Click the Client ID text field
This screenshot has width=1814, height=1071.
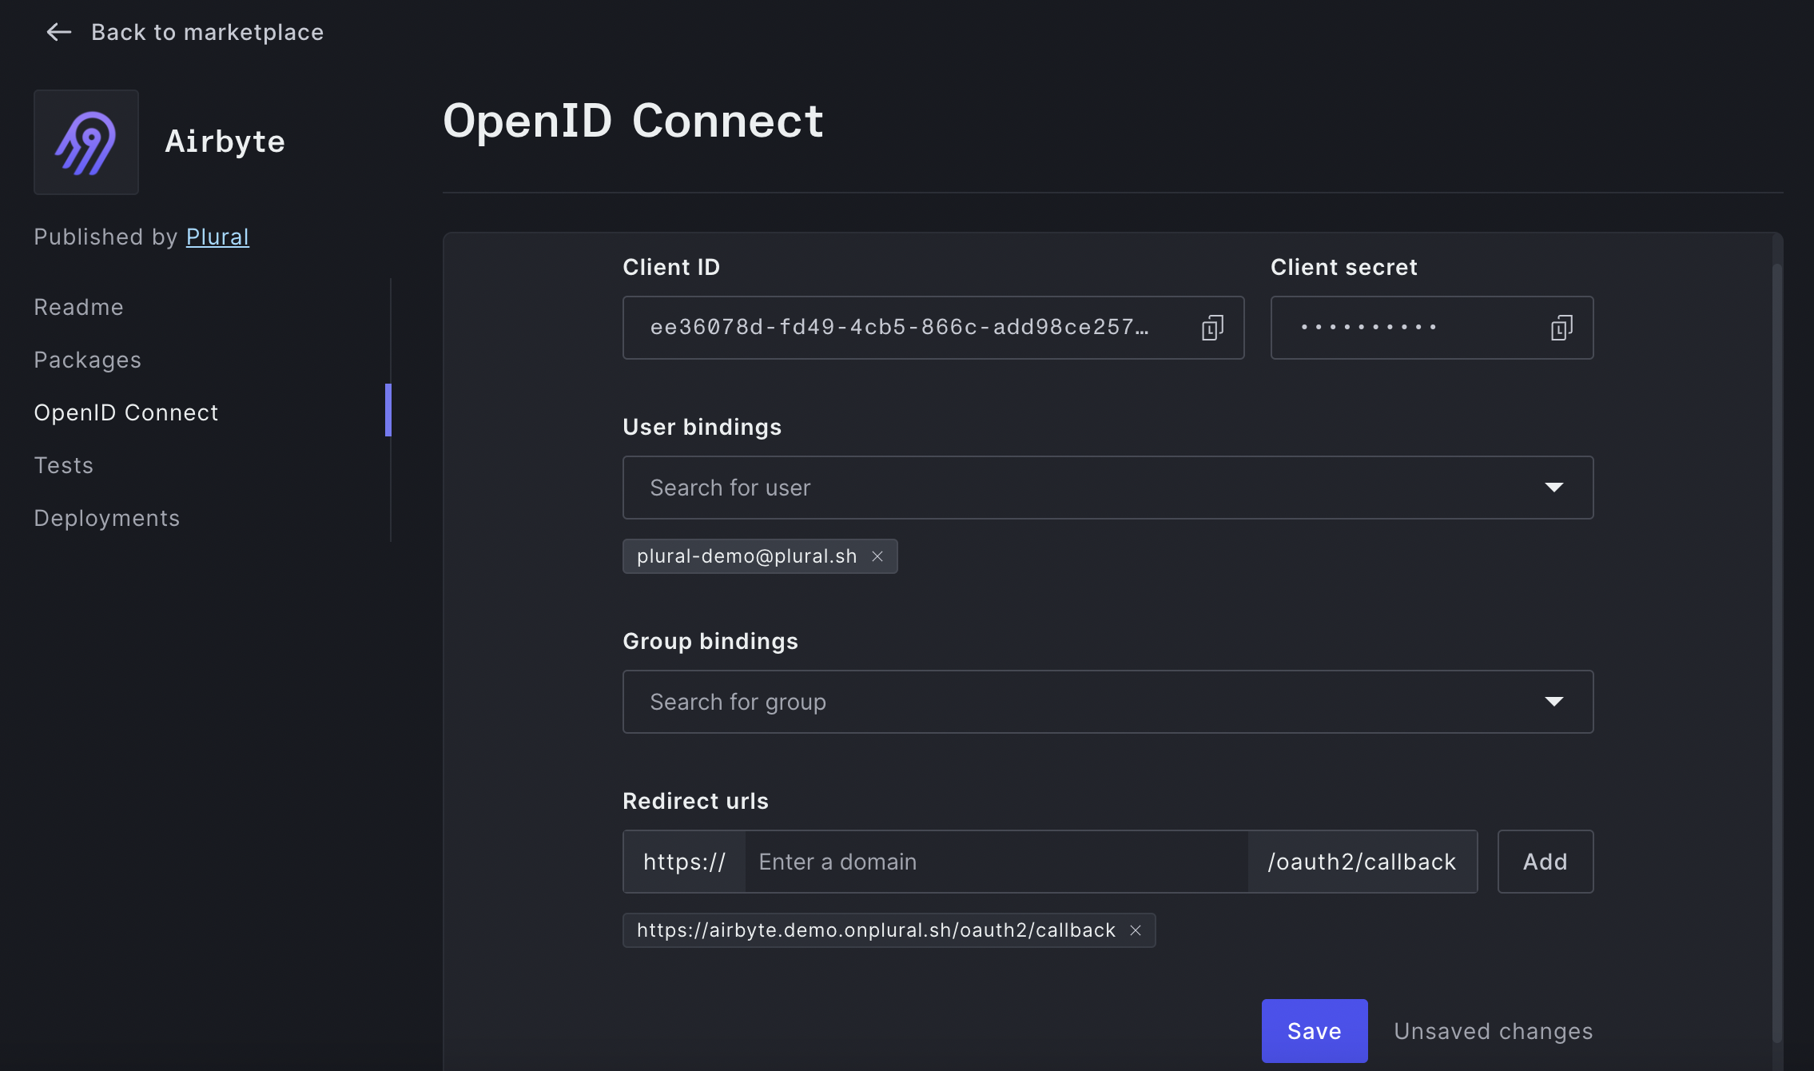(x=899, y=328)
